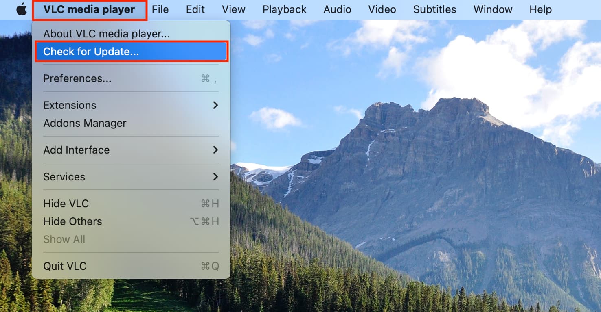Open the Apple menu icon
Viewport: 601px width, 312px height.
pyautogui.click(x=21, y=9)
